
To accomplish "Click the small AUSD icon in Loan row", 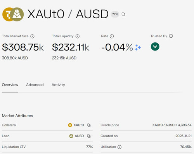I will [71, 136].
